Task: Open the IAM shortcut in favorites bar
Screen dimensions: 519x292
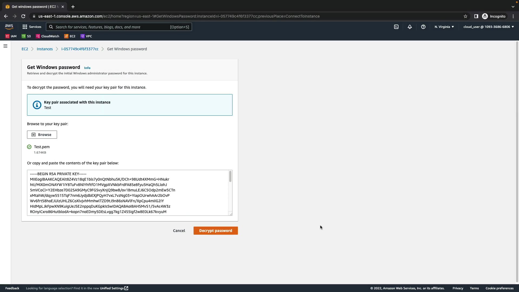Action: [x=11, y=36]
